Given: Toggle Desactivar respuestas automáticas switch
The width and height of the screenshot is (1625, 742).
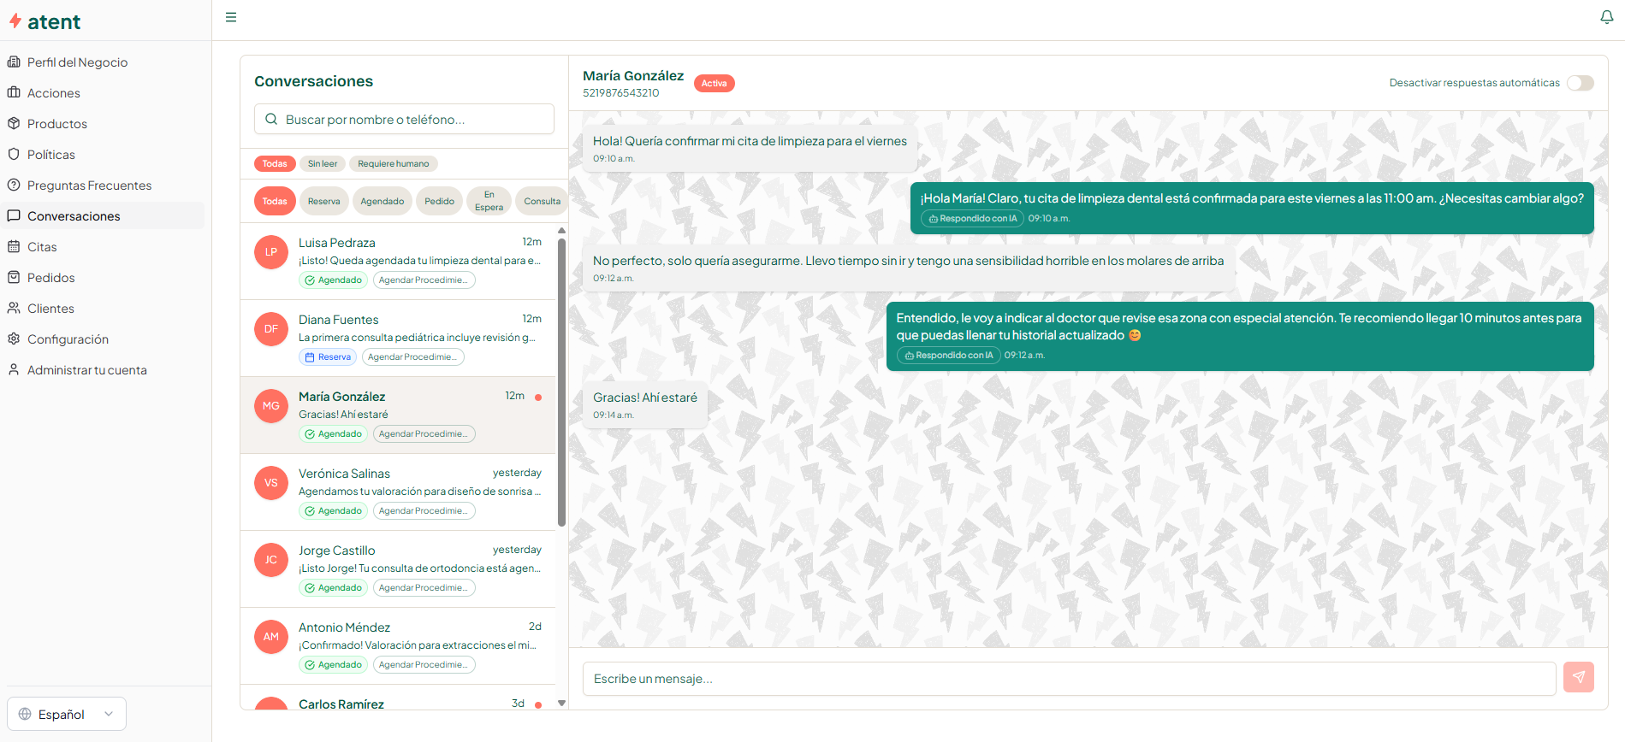Looking at the screenshot, I should [1580, 83].
